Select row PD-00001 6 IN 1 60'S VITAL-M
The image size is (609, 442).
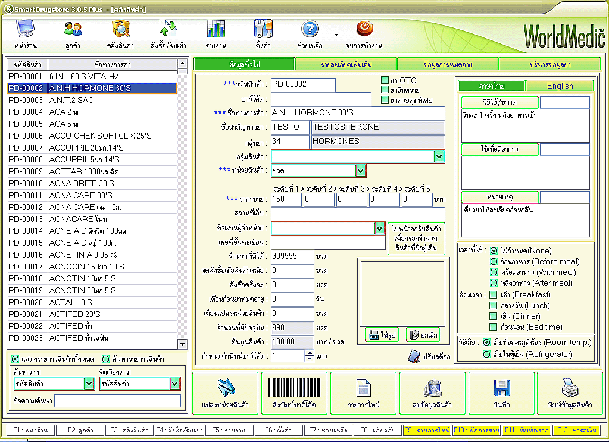[92, 77]
